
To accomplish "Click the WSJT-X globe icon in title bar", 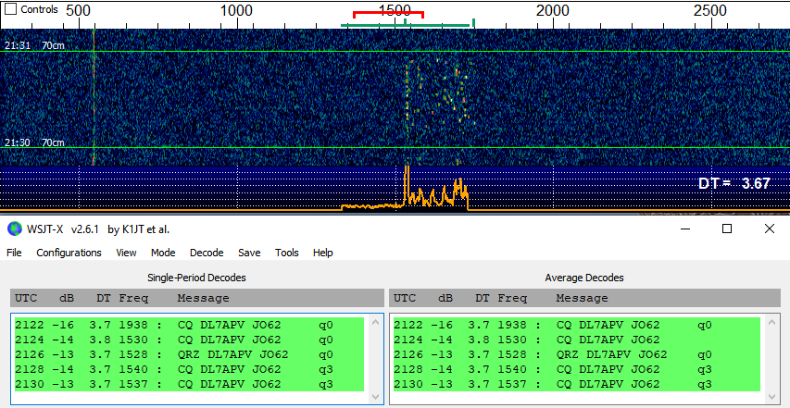I will (x=14, y=229).
